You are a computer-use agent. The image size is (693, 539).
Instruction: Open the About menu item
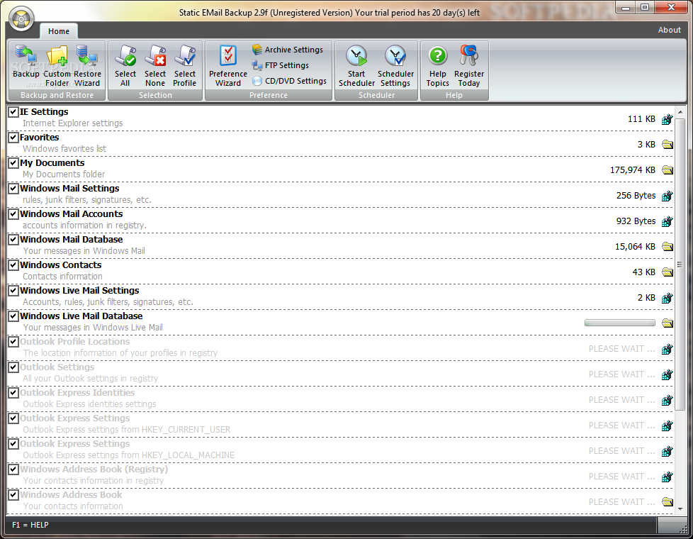pos(669,30)
